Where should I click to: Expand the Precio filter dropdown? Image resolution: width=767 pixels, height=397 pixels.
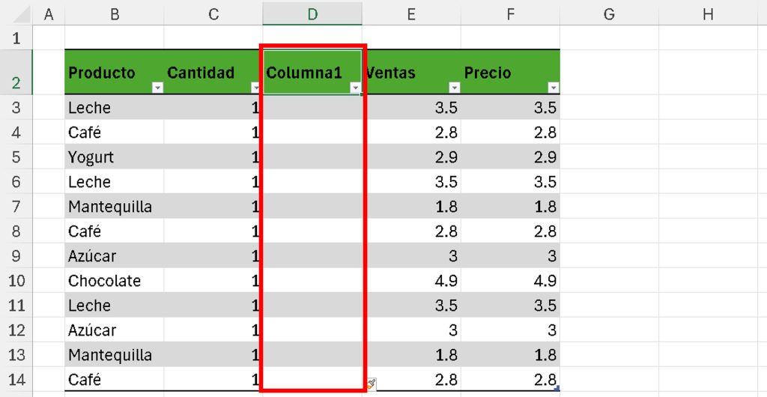point(554,88)
